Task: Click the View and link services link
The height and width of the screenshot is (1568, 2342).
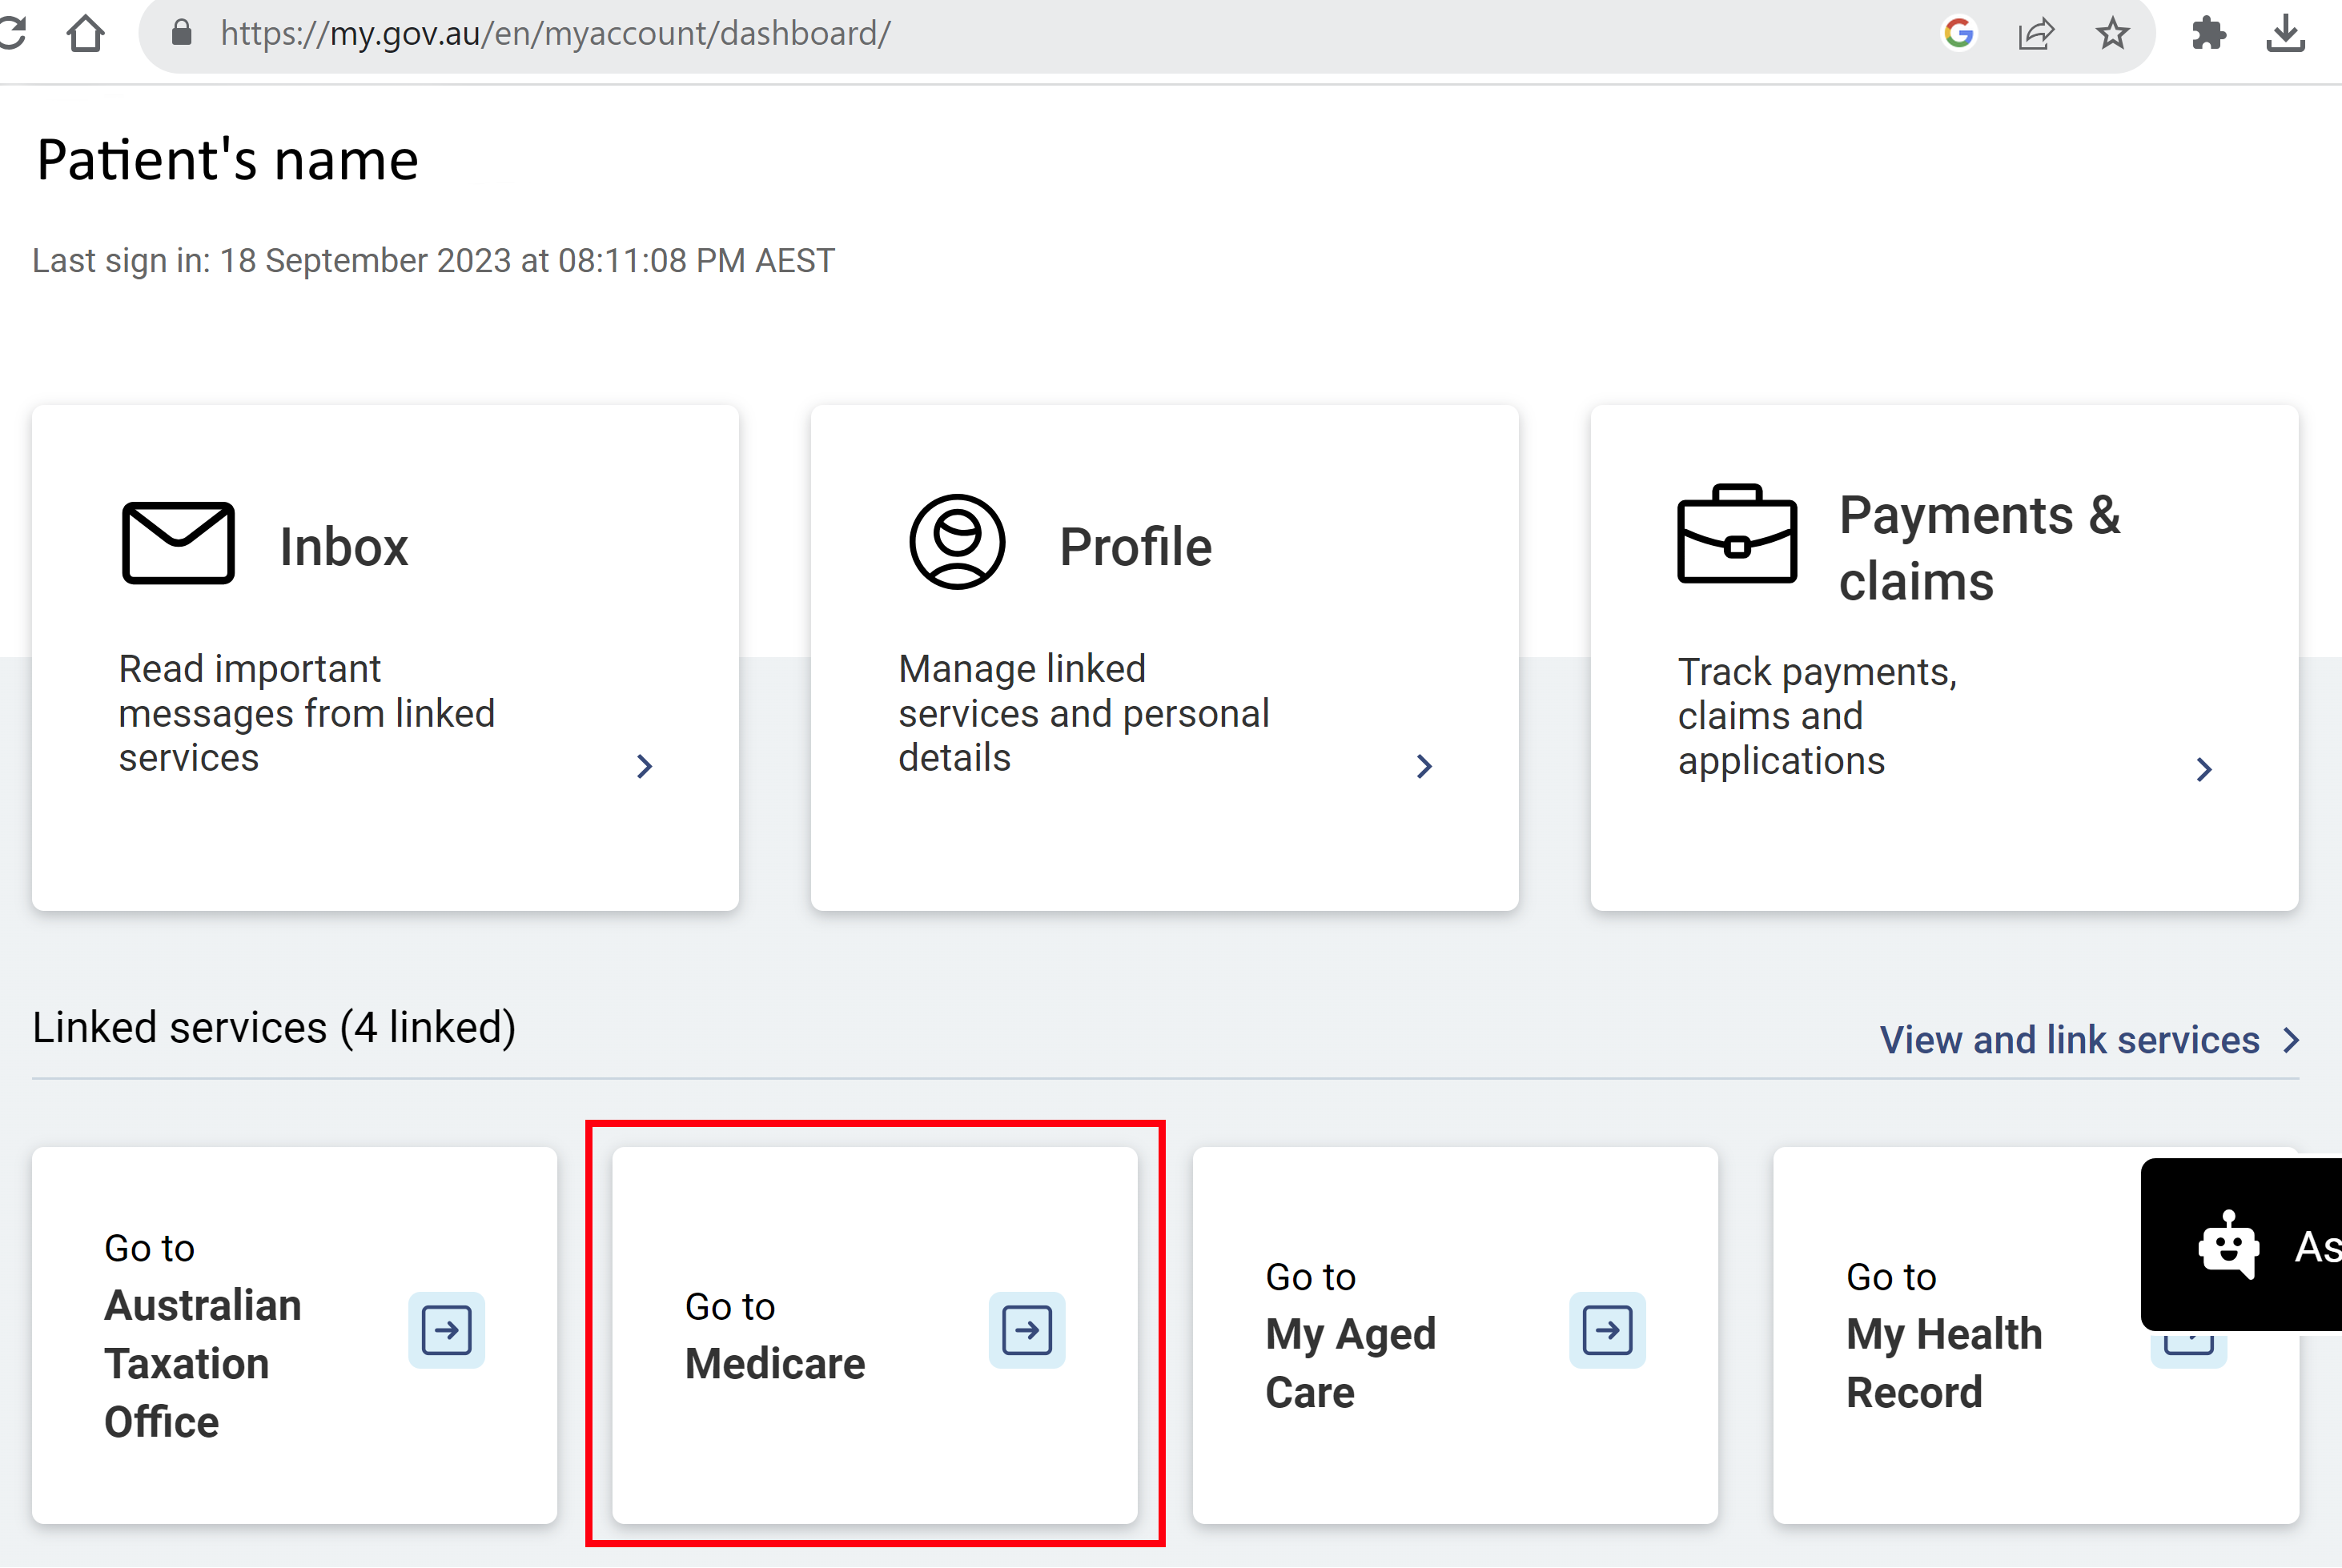Action: click(x=2069, y=1040)
